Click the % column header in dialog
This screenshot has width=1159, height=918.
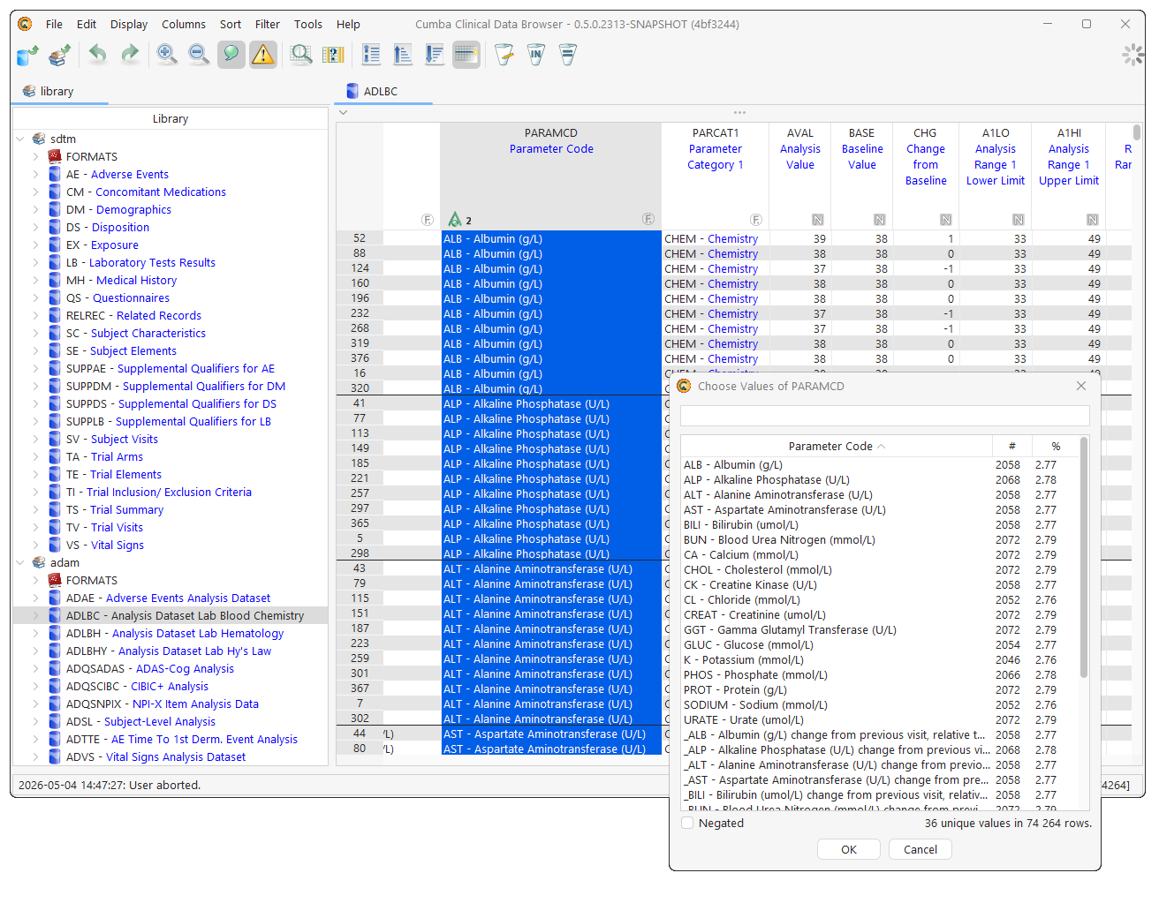click(1056, 447)
